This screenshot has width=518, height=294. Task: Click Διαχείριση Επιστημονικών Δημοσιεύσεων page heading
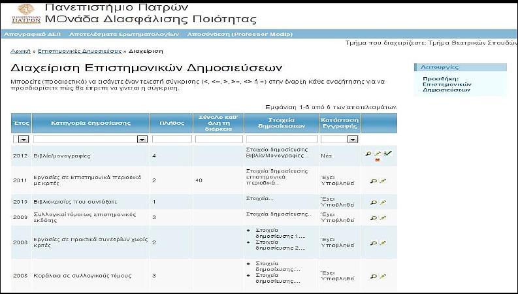pyautogui.click(x=146, y=68)
